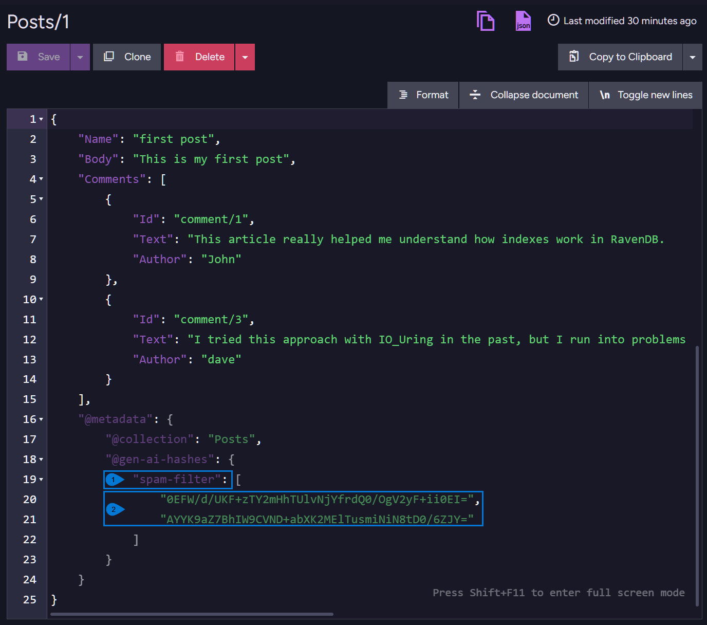Click the json export icon in header
The width and height of the screenshot is (707, 625).
523,21
